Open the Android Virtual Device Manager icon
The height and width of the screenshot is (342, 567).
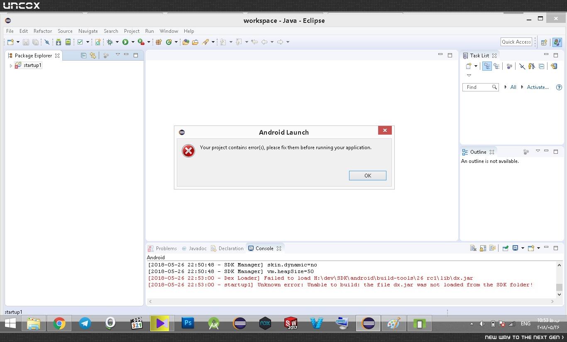[x=68, y=42]
